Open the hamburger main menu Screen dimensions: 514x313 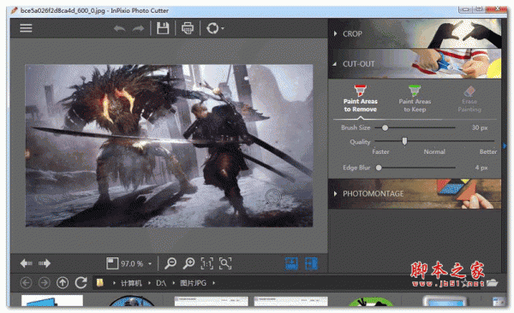[x=26, y=28]
